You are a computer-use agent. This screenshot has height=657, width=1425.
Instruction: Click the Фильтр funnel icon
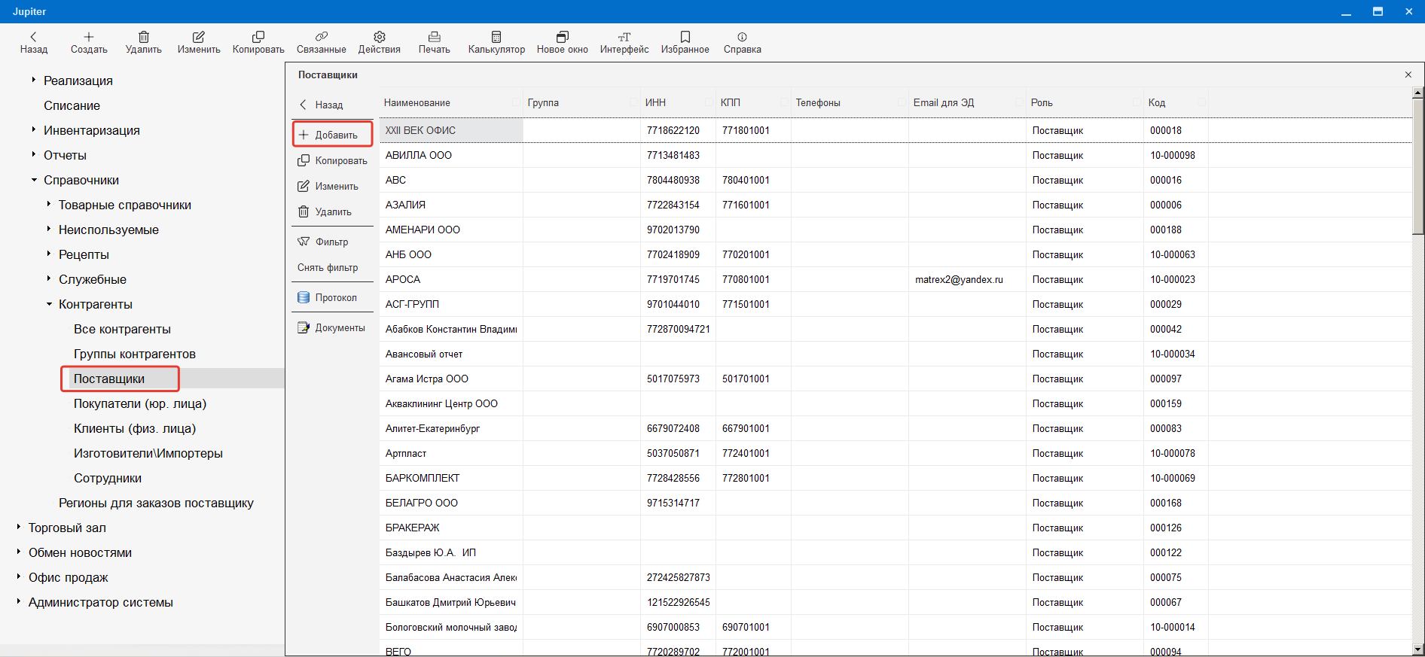[304, 242]
